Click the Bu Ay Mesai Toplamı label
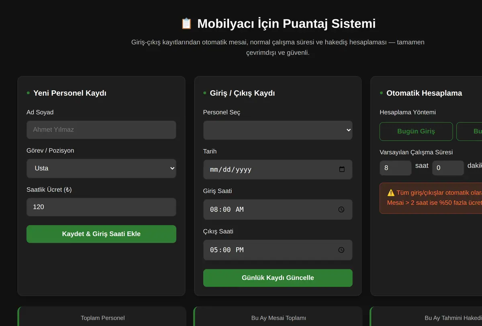The height and width of the screenshot is (326, 482). click(x=279, y=318)
